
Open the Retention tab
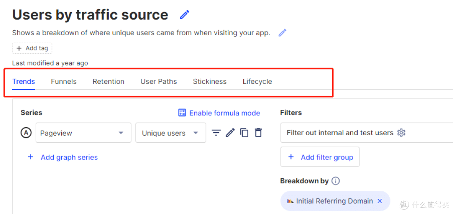click(108, 81)
